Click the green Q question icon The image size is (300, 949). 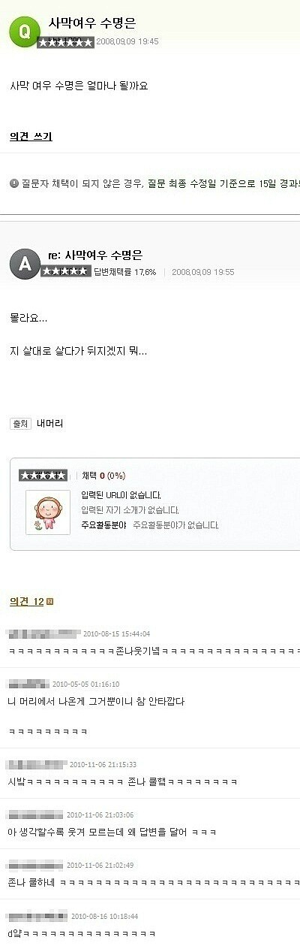[24, 30]
